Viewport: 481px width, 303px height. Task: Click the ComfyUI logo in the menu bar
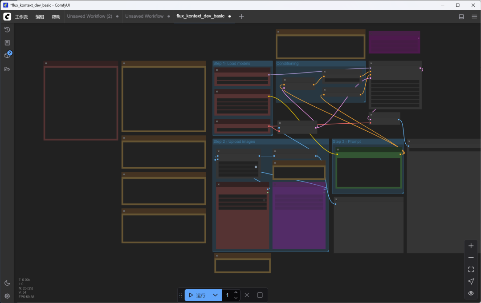(7, 16)
